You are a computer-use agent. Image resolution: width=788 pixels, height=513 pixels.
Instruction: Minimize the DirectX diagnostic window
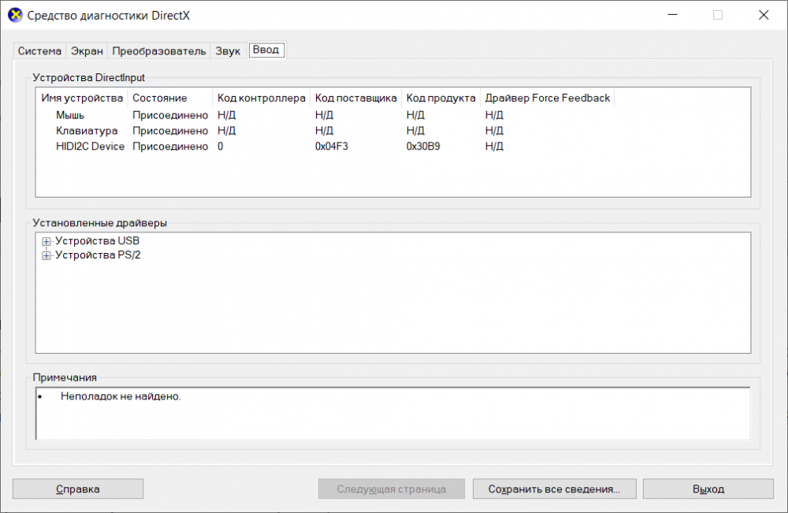tap(672, 15)
